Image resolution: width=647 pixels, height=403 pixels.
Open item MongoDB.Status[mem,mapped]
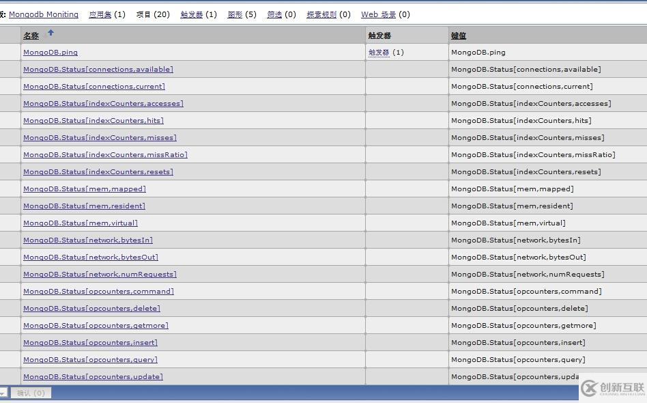pyautogui.click(x=85, y=189)
